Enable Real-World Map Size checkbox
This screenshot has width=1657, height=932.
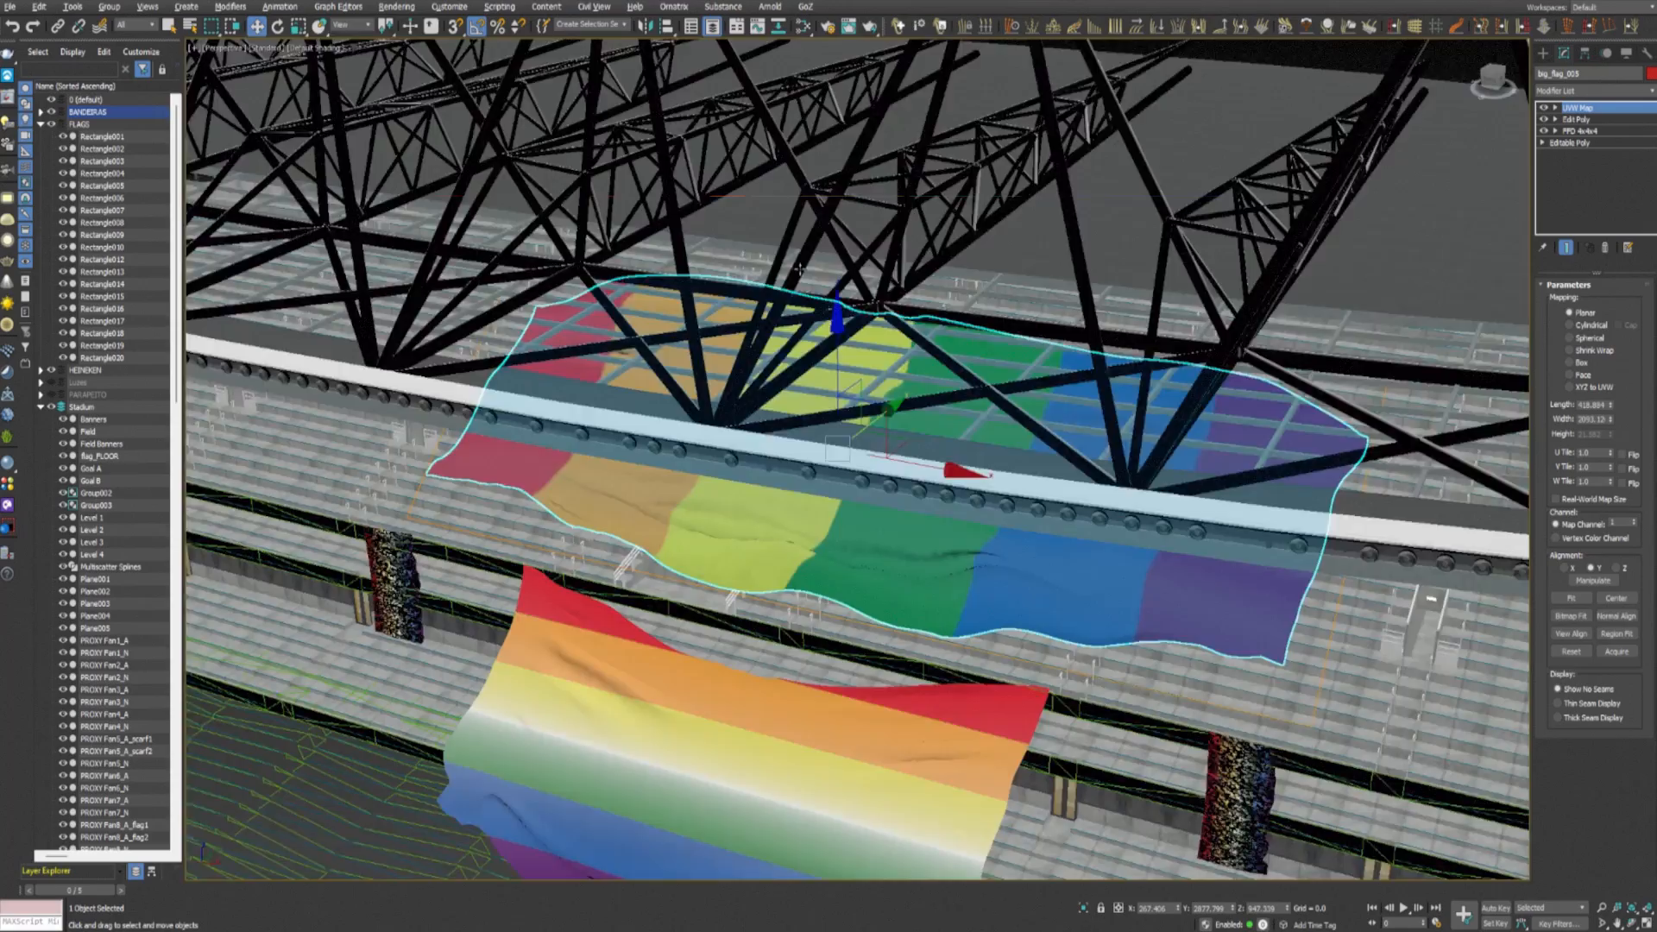1556,499
